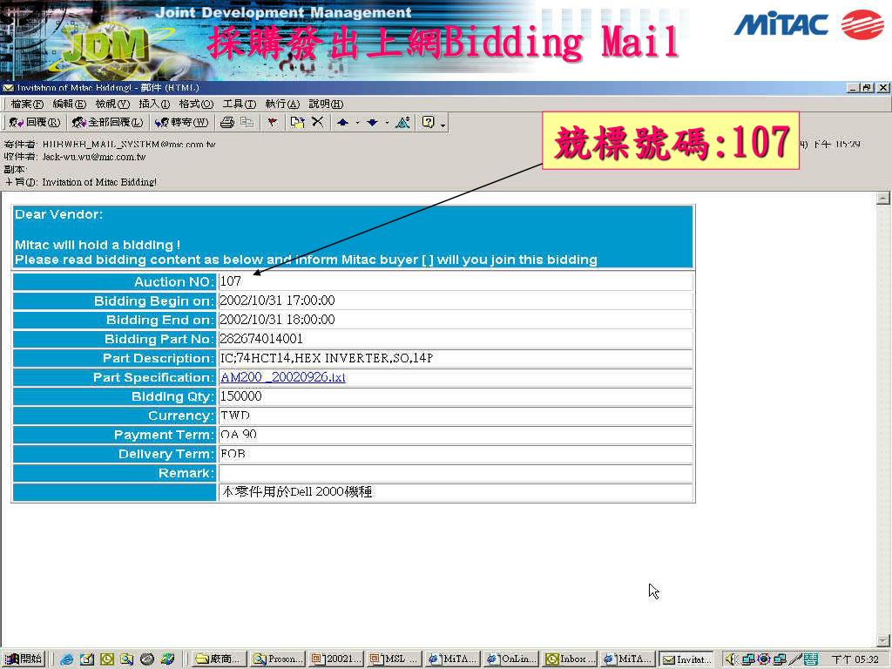
Task: Click the system clock 05:32
Action: click(x=855, y=659)
